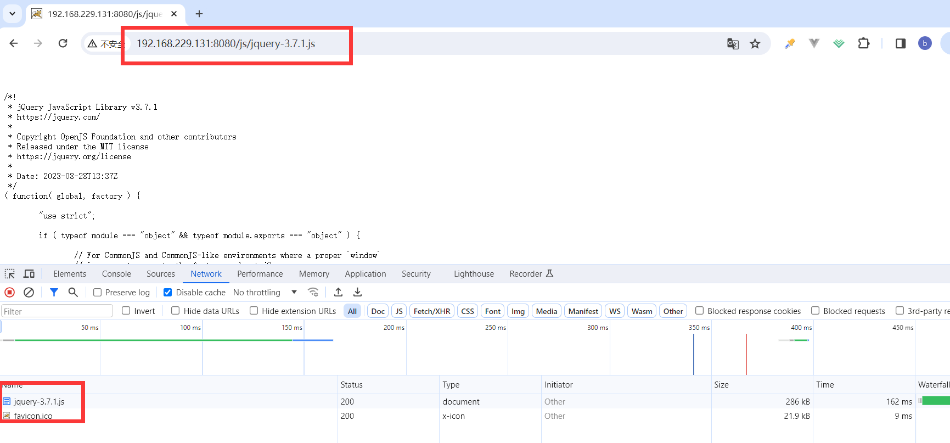The image size is (950, 443).
Task: Check Blocked response cookies
Action: tap(699, 311)
